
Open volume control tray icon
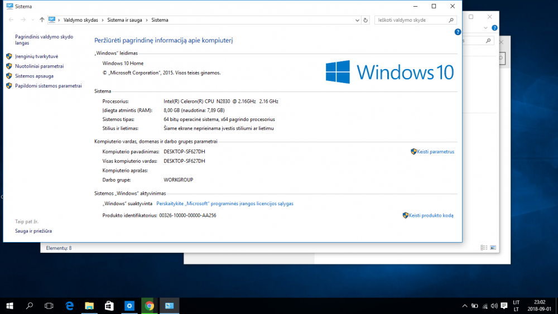click(494, 306)
